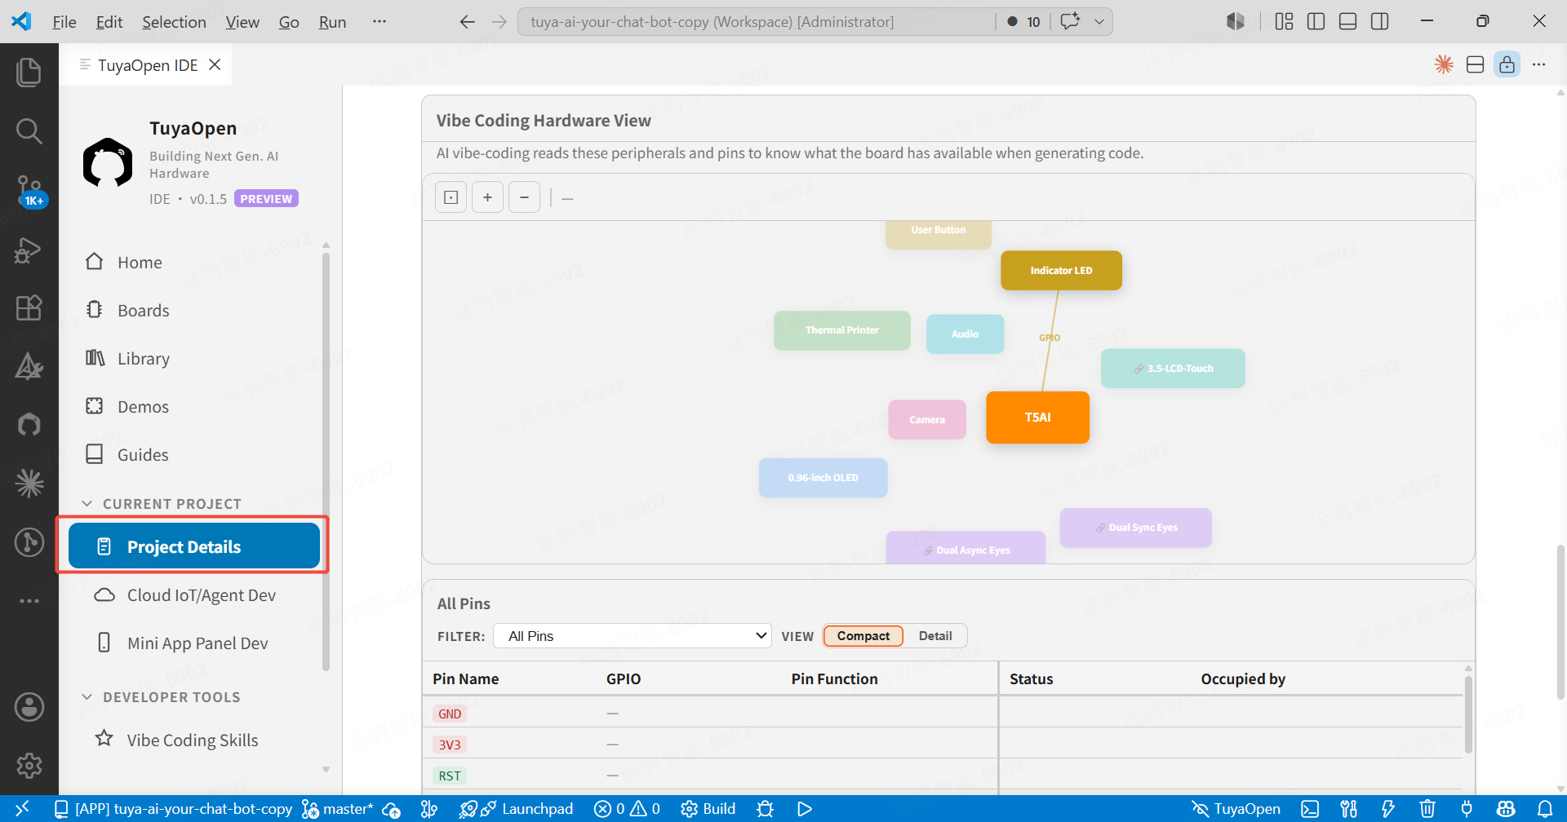The image size is (1567, 822).
Task: Click the Claude starburst icon in the editor toolbar
Action: (x=1444, y=64)
